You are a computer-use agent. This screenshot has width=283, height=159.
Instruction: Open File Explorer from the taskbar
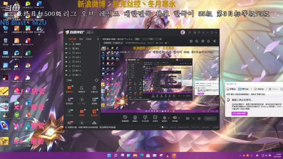(x=135, y=155)
